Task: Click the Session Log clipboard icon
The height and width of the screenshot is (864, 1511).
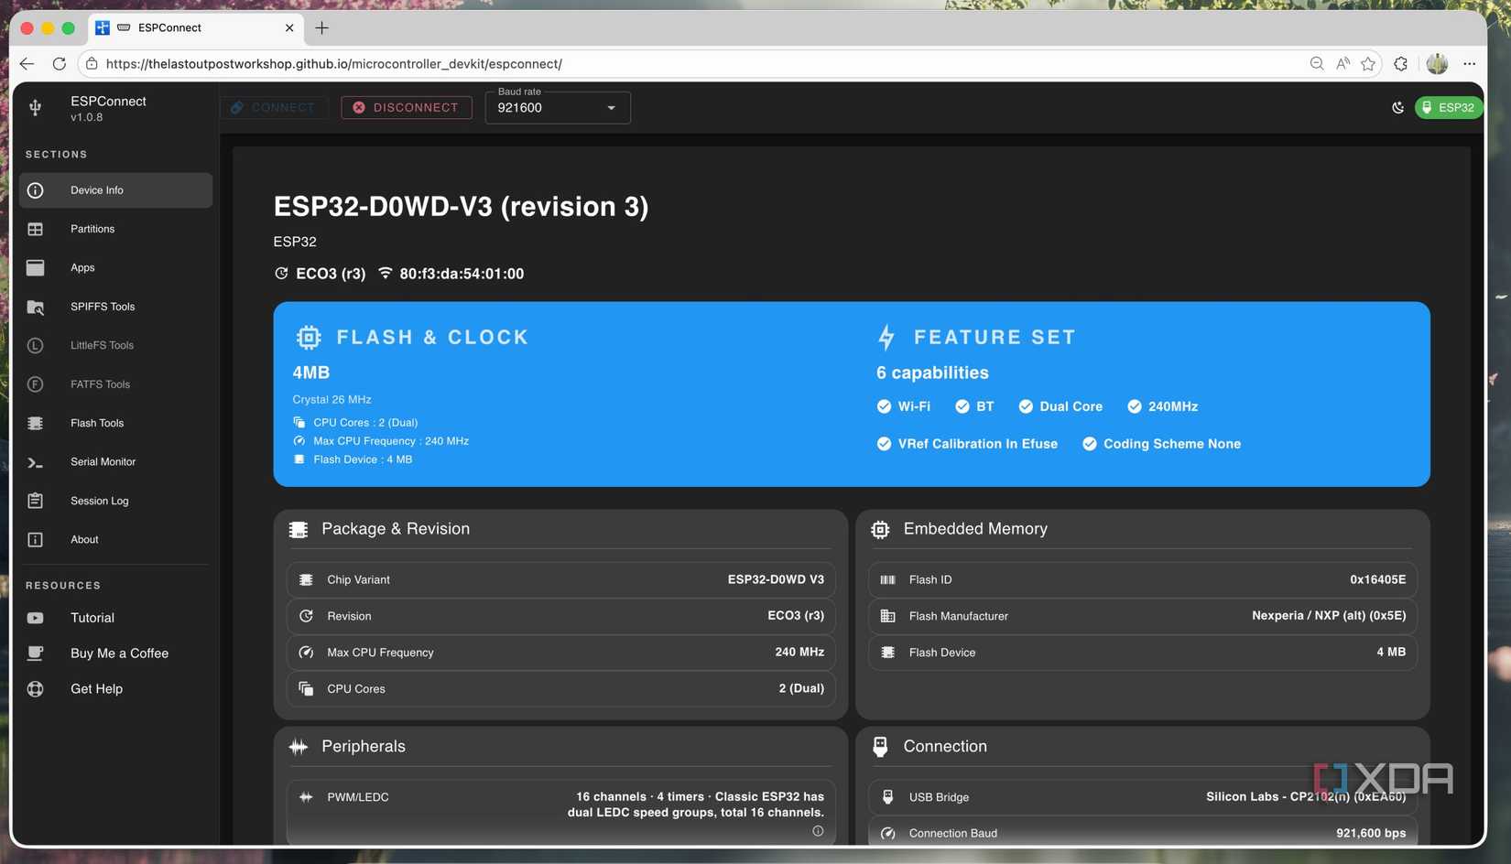Action: click(x=35, y=501)
